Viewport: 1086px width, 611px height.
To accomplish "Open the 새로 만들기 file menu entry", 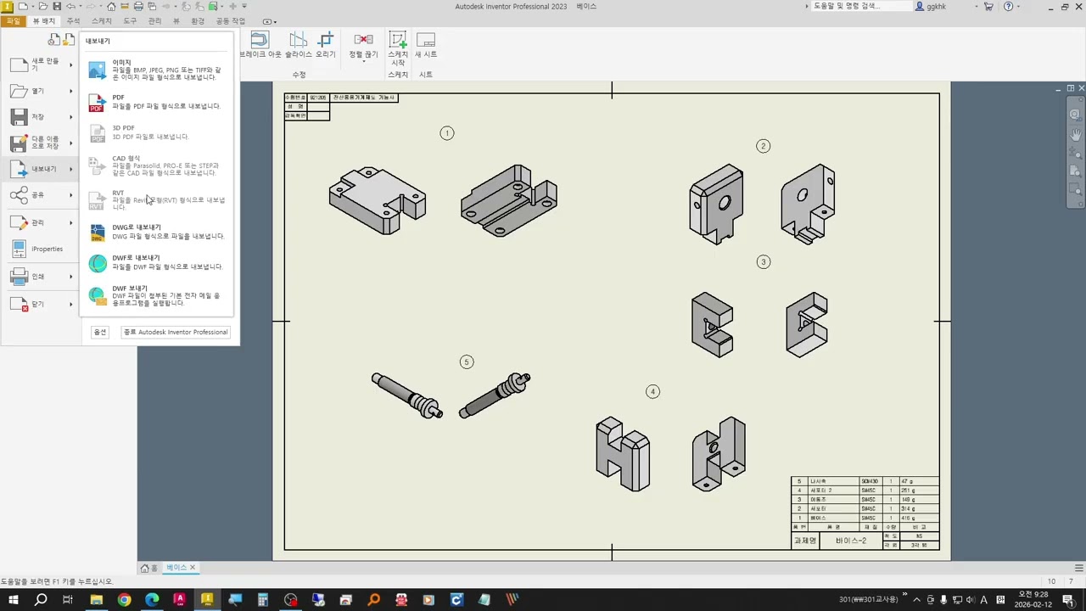I will tap(40, 64).
